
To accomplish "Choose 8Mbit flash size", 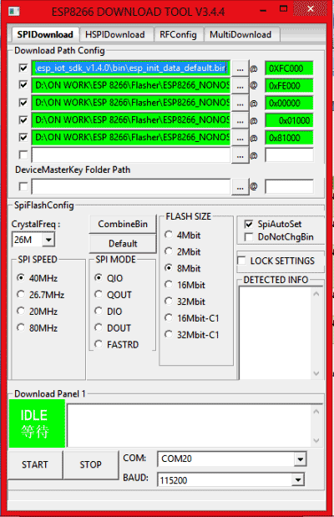I will coord(183,268).
